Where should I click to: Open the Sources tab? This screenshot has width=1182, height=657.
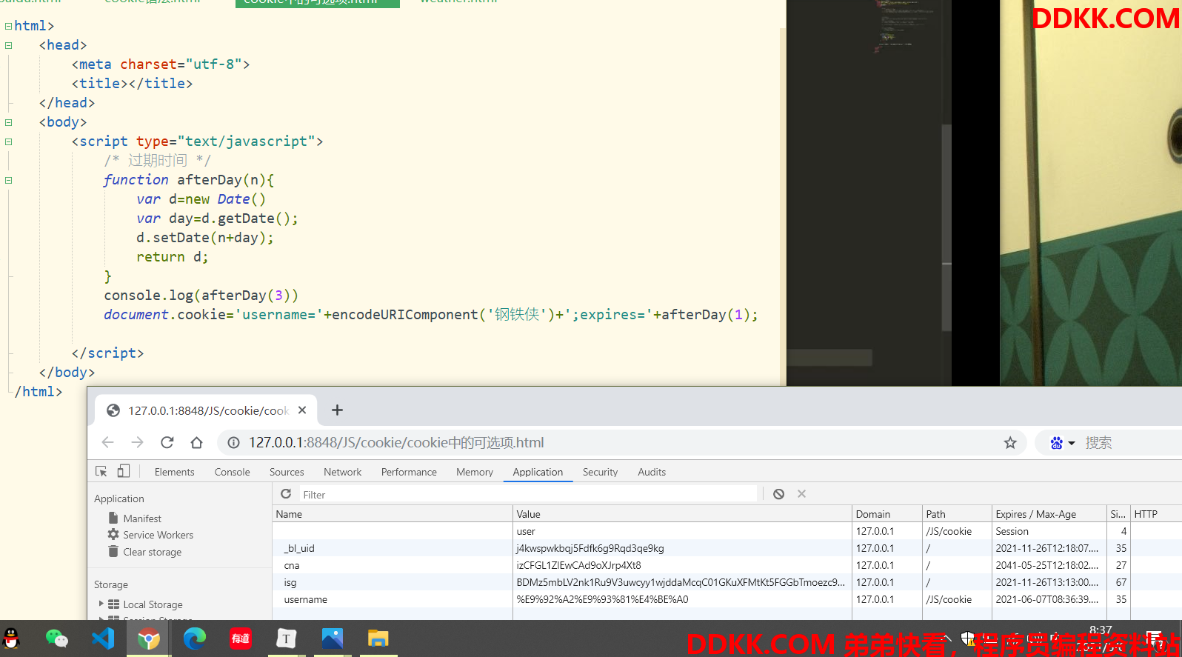click(287, 472)
